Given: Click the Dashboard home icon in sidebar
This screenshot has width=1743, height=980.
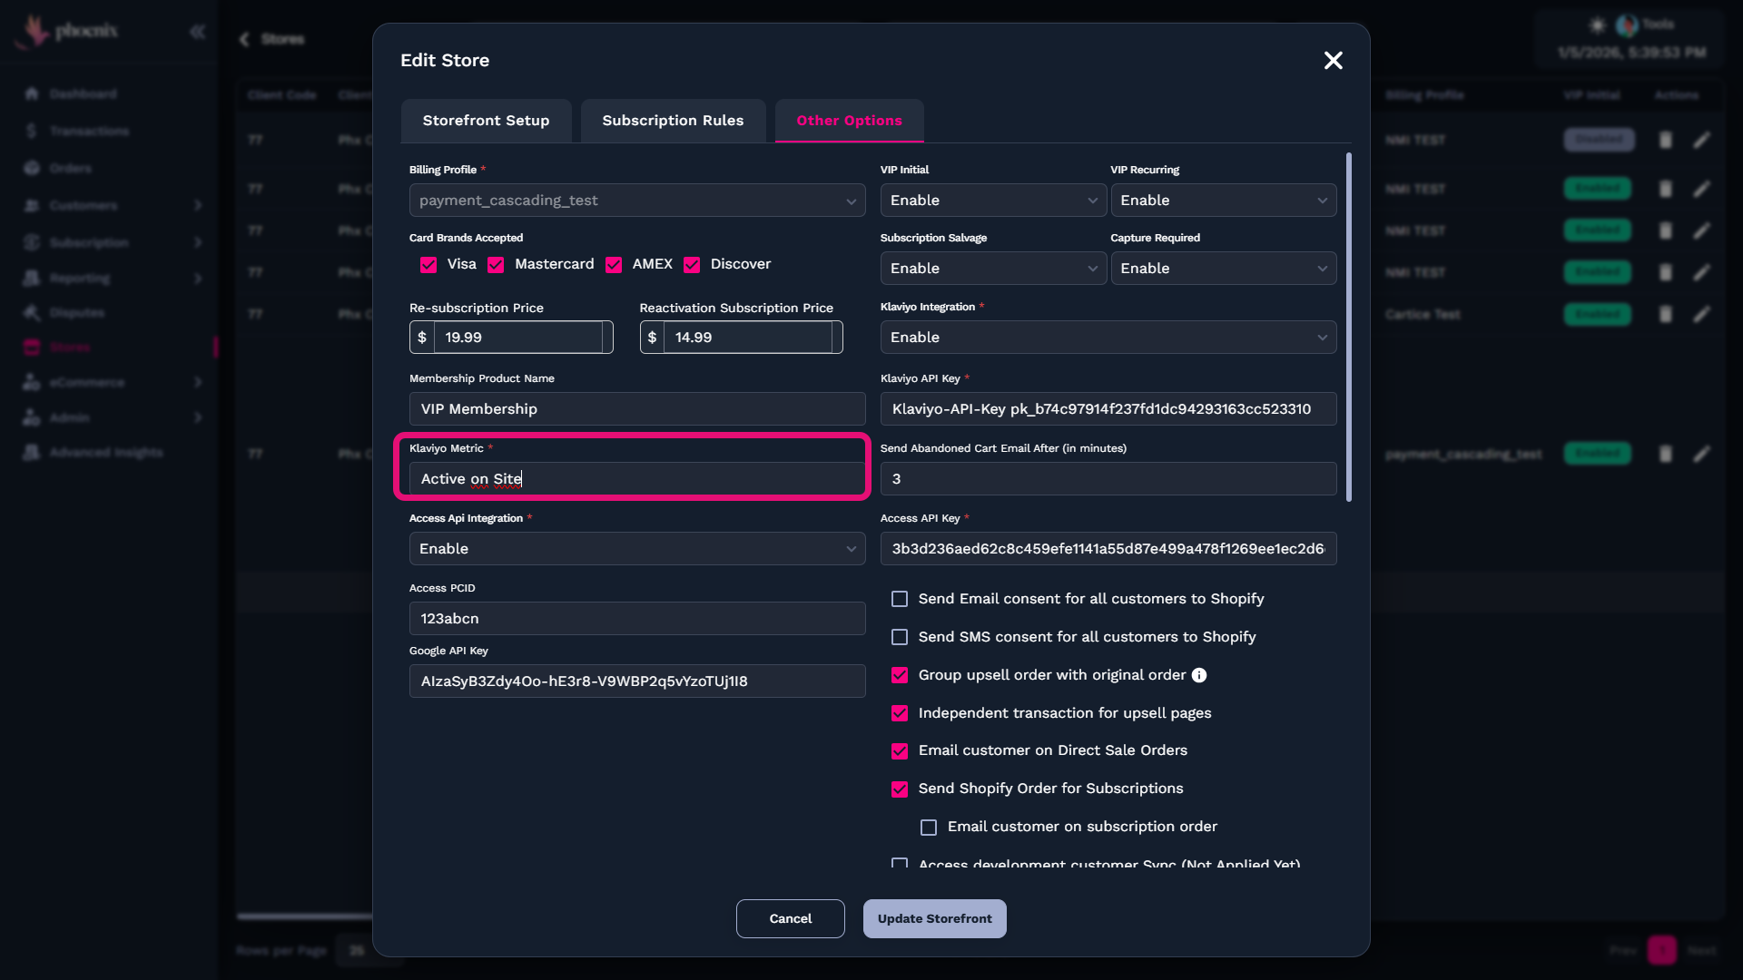Looking at the screenshot, I should pyautogui.click(x=32, y=93).
